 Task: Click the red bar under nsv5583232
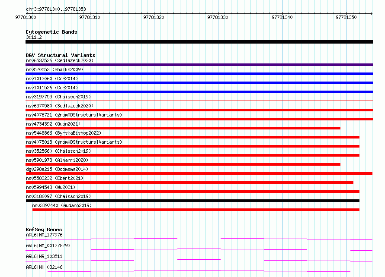(189, 183)
